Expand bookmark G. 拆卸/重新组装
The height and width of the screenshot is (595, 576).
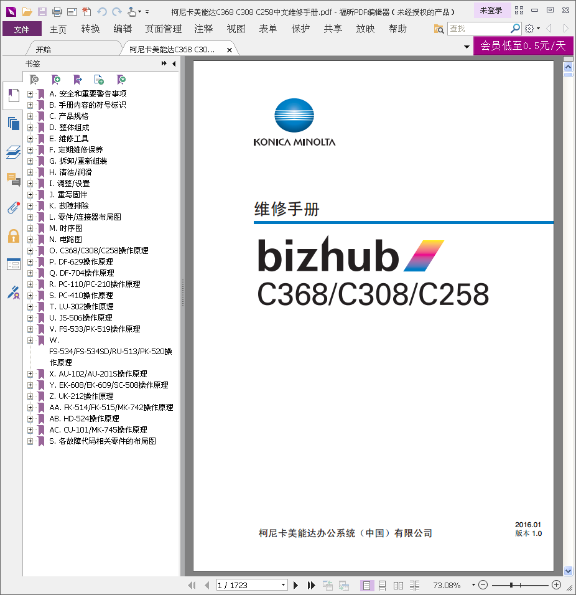[30, 161]
